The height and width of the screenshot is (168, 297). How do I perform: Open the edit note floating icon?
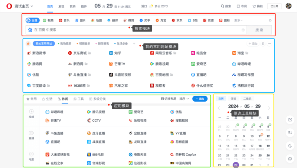[x=290, y=120]
